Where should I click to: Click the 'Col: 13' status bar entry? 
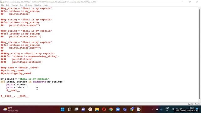point(198,104)
